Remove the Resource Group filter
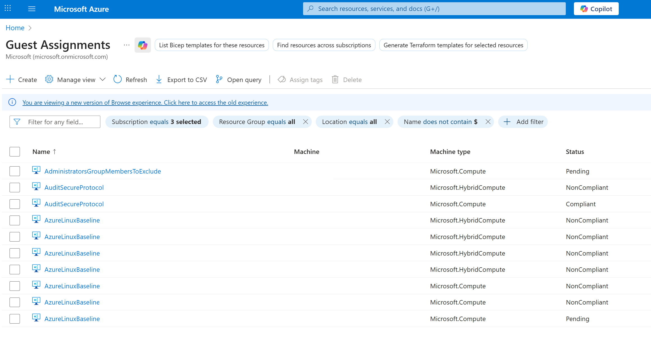 [306, 122]
